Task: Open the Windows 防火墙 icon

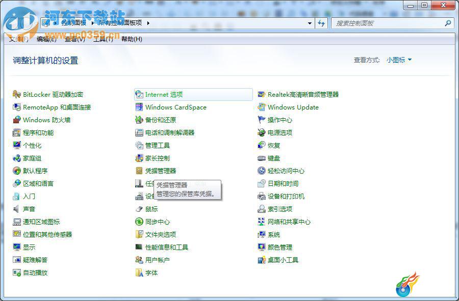Action: [x=17, y=120]
